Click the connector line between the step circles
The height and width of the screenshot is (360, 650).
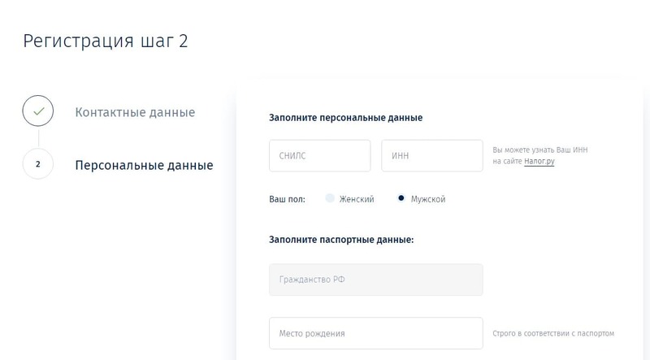tap(38, 138)
